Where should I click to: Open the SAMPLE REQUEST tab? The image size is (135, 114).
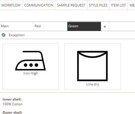coord(71,5)
